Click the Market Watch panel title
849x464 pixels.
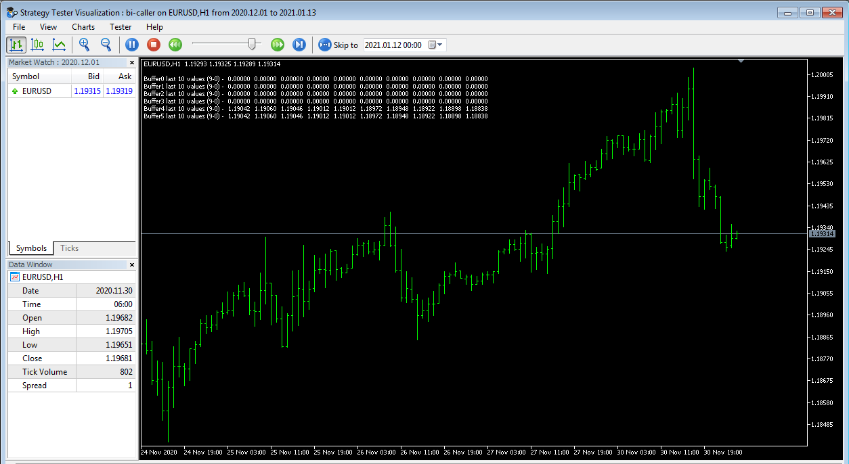coord(53,62)
